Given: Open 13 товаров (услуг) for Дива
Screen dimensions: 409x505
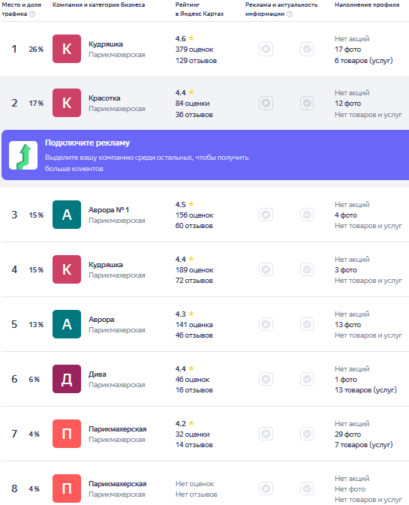Looking at the screenshot, I should pos(365,390).
